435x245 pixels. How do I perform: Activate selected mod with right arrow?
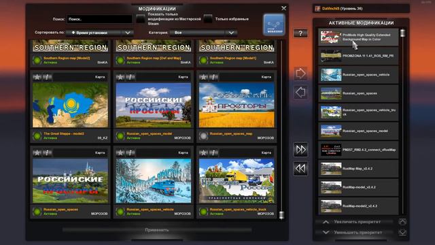pyautogui.click(x=300, y=73)
